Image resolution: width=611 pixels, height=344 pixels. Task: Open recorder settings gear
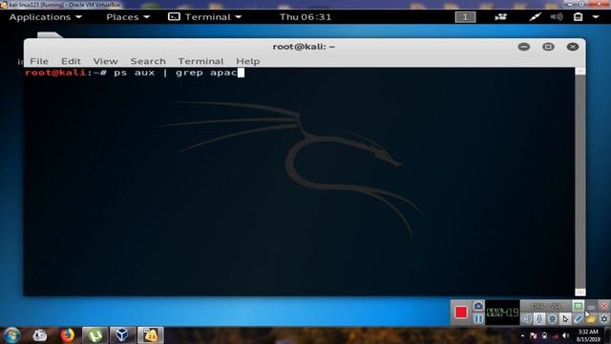coord(604,319)
